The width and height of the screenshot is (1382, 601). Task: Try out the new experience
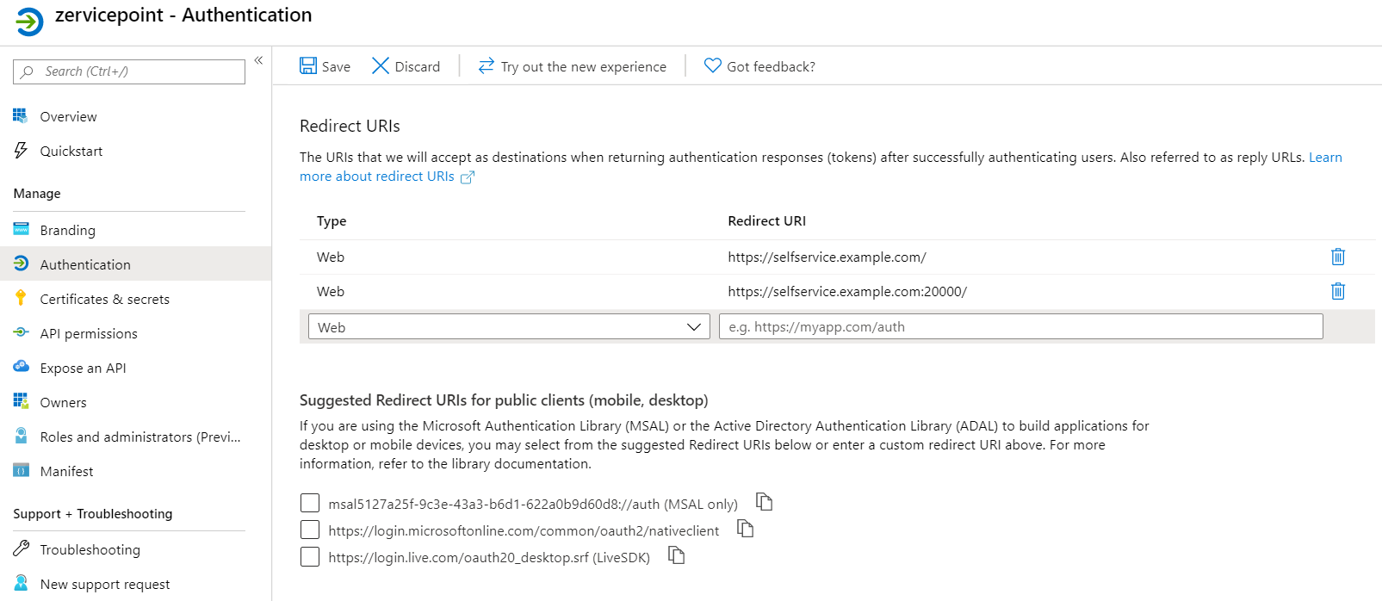coord(573,66)
